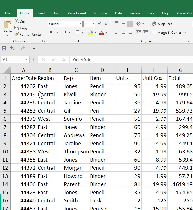Viewport: 193px width, 210px height.
Task: Expand Paste options arrow
Action: (x=8, y=35)
